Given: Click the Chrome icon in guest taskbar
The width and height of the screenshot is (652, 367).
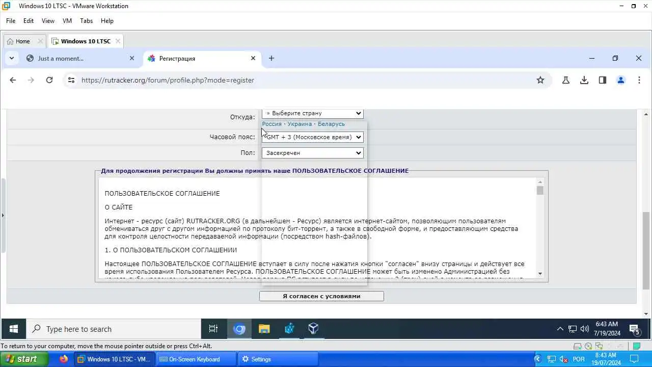Looking at the screenshot, I should [239, 329].
